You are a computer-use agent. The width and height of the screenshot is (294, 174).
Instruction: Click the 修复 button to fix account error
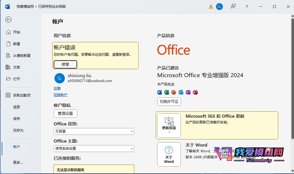[65, 64]
